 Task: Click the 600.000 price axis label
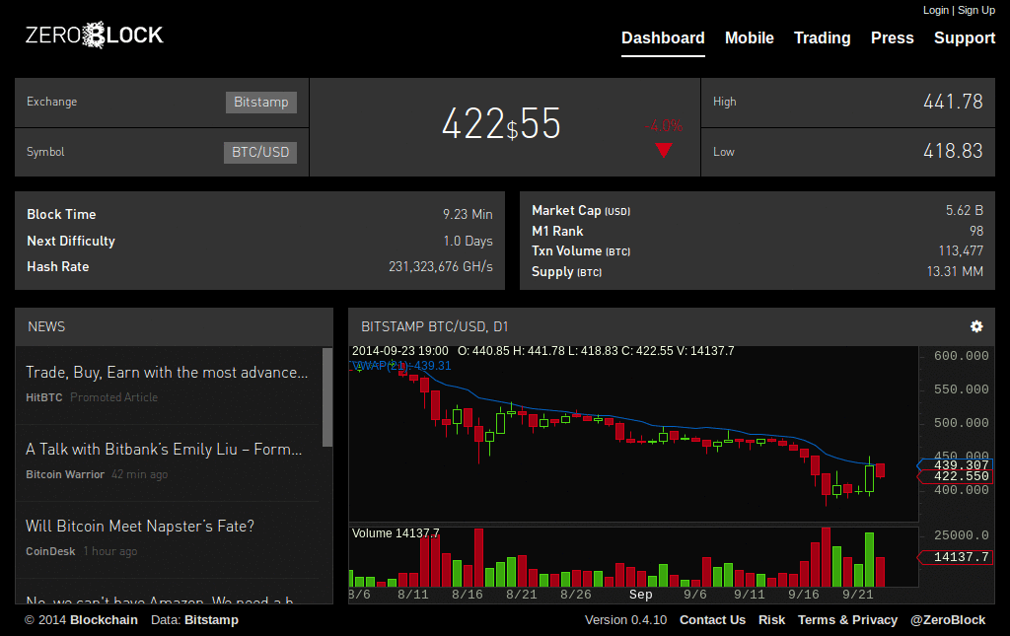point(961,356)
